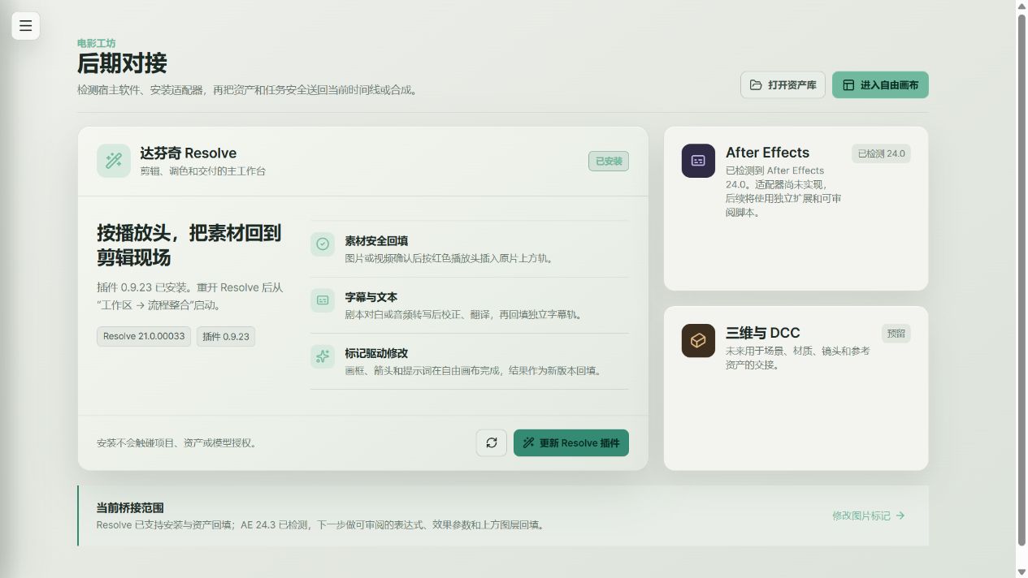Click the 已检测 24.0 badge
The image size is (1028, 578).
point(881,153)
